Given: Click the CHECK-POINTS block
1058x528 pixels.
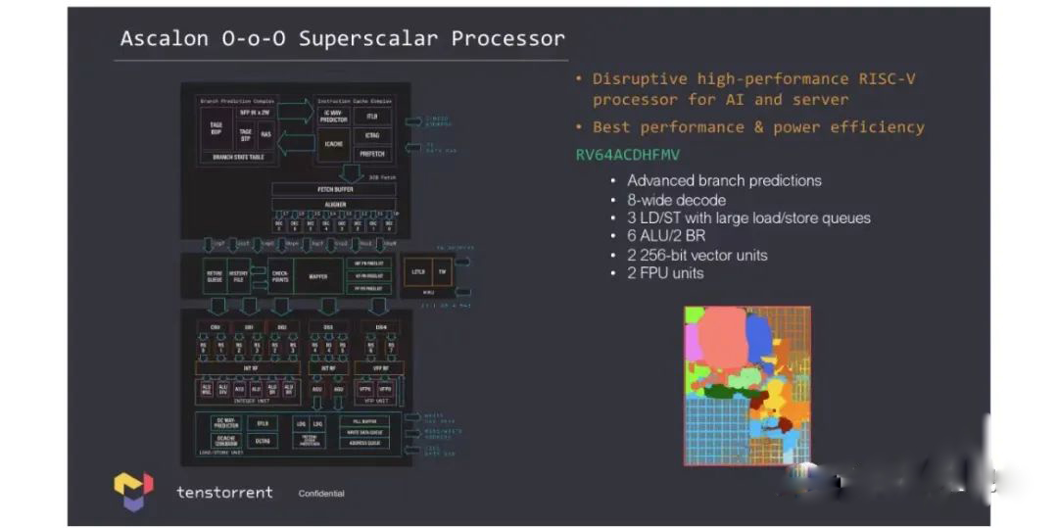Looking at the screenshot, I should click(280, 276).
